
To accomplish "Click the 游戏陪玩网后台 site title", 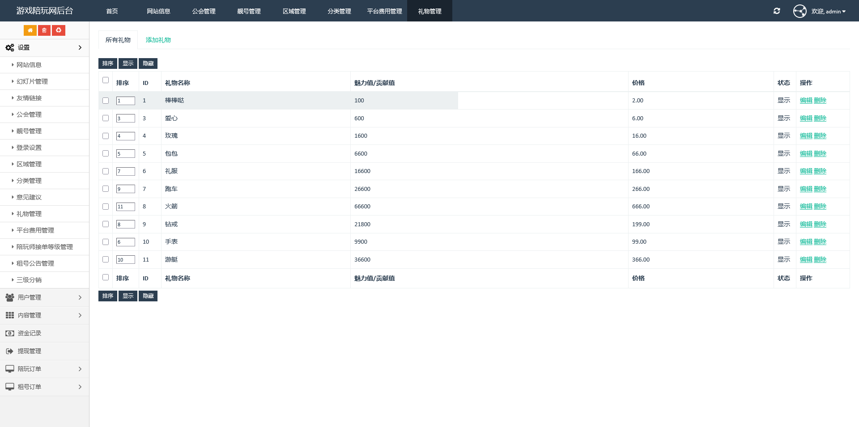I will click(x=45, y=11).
